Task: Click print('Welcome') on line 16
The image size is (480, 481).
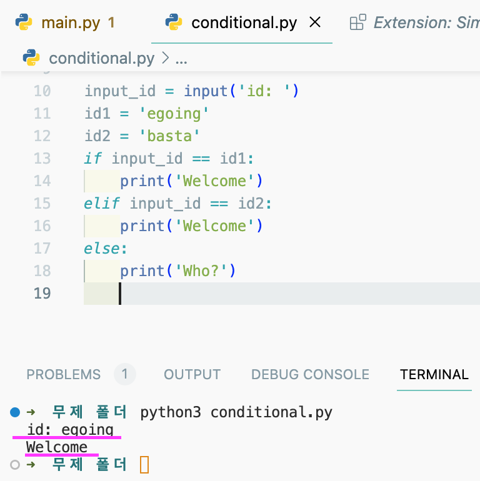Action: coord(191,226)
